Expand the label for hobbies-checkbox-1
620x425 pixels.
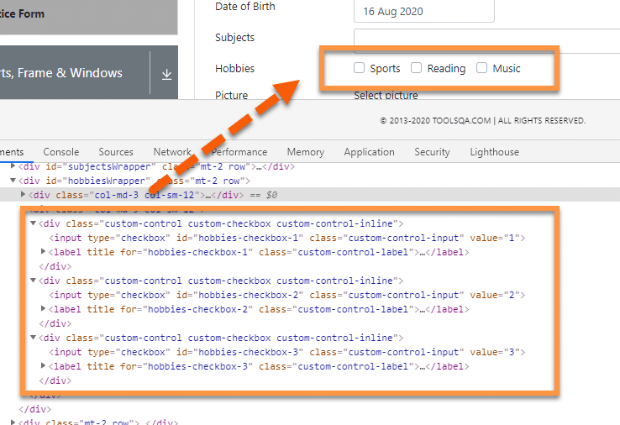pyautogui.click(x=45, y=252)
